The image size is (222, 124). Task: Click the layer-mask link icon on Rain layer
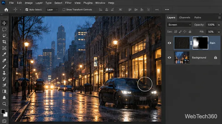pyautogui.click(x=191, y=43)
